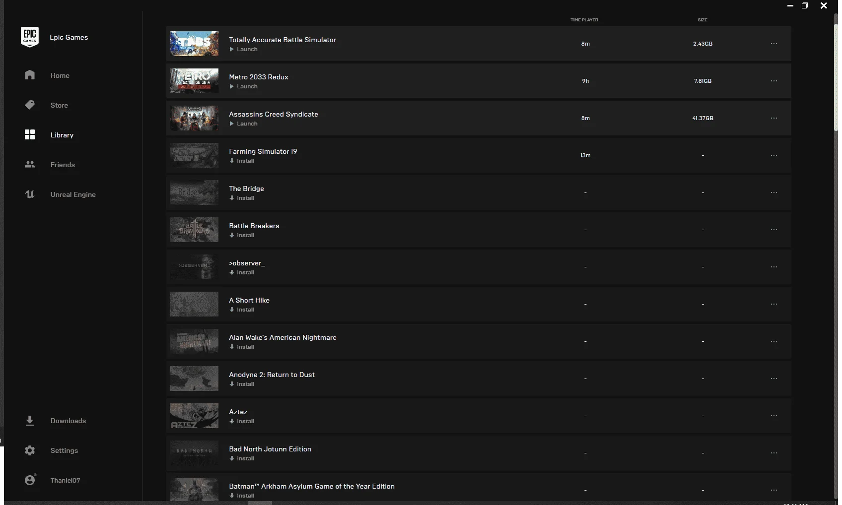Open Unreal Engine in the sidebar

(73, 194)
